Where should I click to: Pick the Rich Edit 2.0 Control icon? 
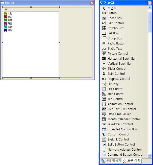(104, 109)
